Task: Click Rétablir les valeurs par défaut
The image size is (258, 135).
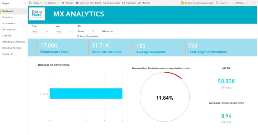Action: pos(197,3)
